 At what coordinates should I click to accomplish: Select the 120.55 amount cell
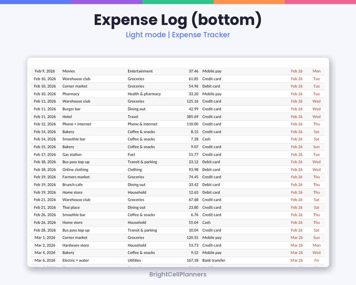click(x=192, y=237)
